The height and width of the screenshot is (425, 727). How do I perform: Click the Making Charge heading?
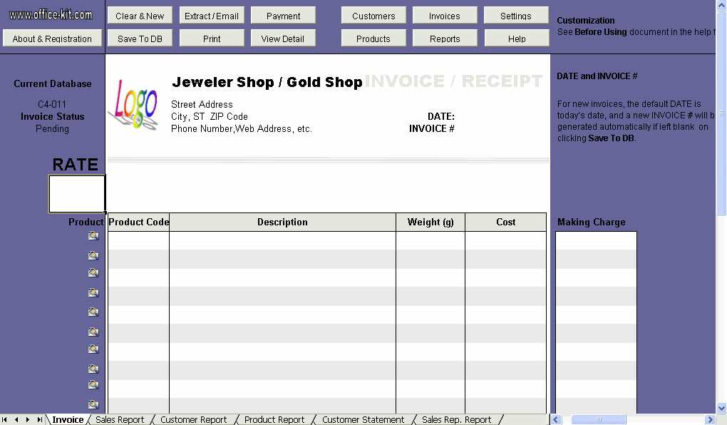591,222
